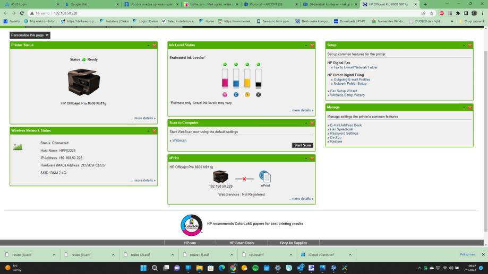
Task: Click the yellow ink cartridge icon
Action: [247, 94]
